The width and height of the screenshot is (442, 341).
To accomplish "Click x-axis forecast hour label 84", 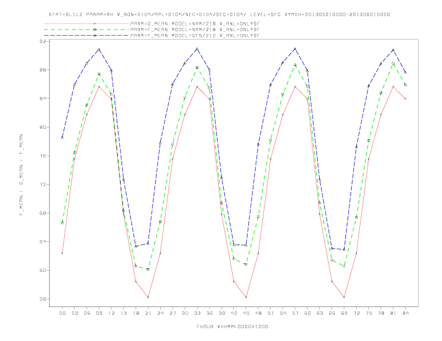I will pos(406,313).
